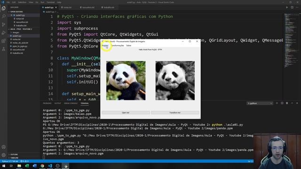Open the Terminal menu in VS Code
This screenshot has height=169, width=301.
pos(50,2)
